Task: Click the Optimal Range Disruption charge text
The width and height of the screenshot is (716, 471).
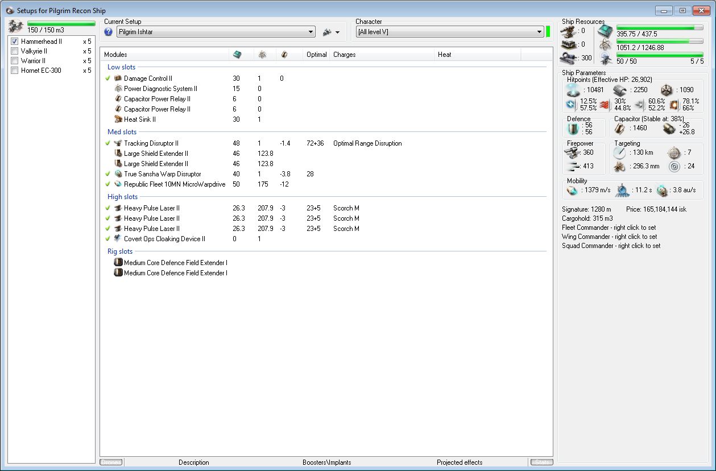Action: coord(367,143)
